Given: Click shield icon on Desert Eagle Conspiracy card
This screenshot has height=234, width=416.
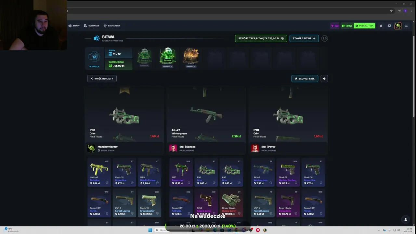Looking at the screenshot, I should tap(296, 214).
